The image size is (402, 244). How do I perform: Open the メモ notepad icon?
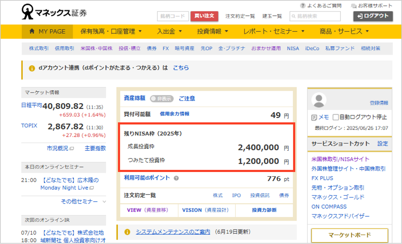point(314,117)
